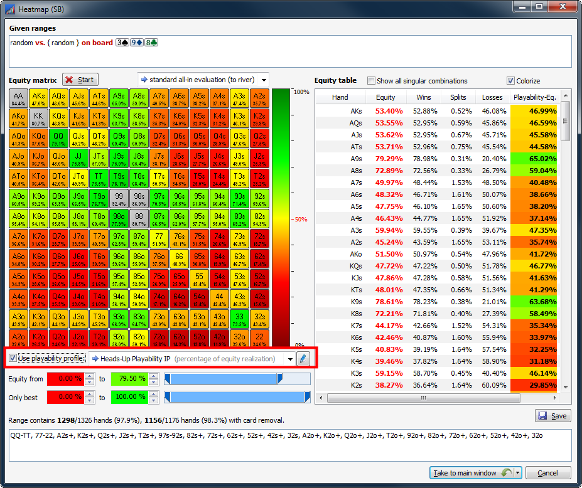Enable Show all singular combinations
The image size is (582, 488).
(x=371, y=80)
